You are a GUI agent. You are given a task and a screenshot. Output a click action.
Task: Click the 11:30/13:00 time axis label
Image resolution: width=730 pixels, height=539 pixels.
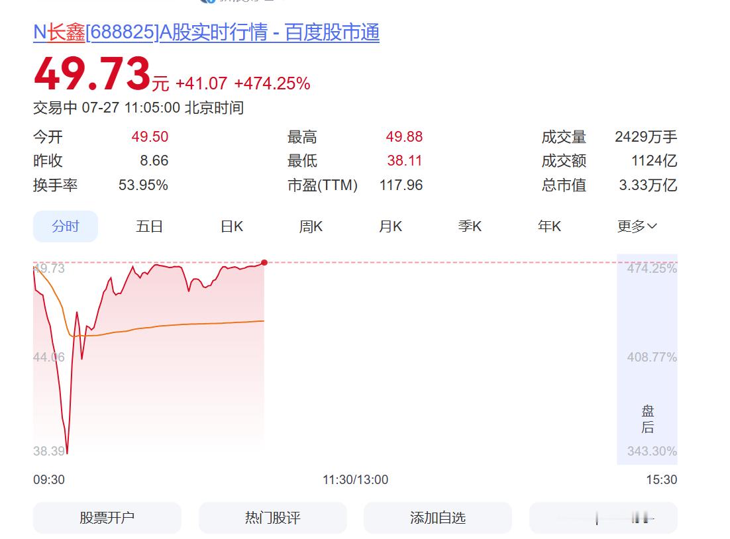(x=356, y=480)
